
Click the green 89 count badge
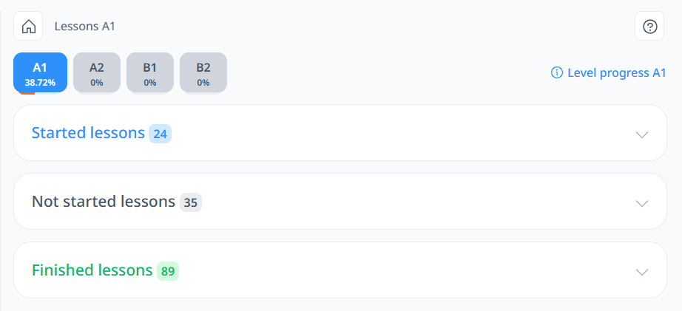tap(168, 271)
